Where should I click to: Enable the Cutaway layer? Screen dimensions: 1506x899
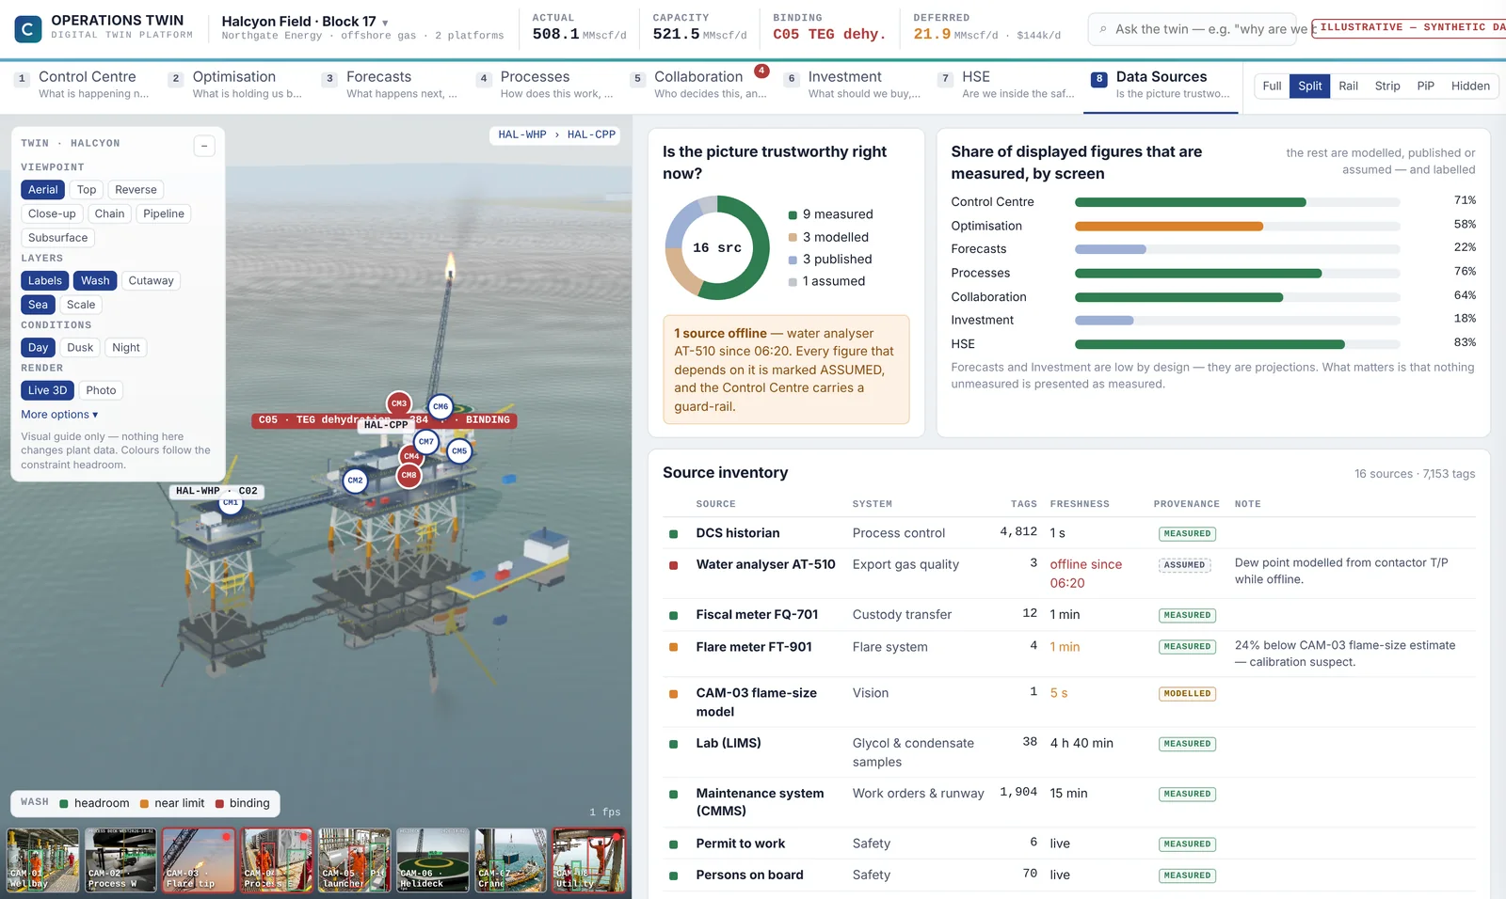click(x=151, y=280)
